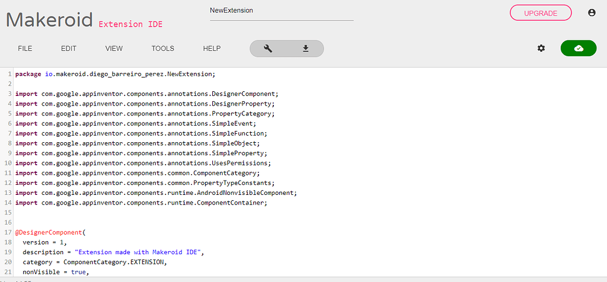The image size is (607, 282).
Task: Open the TOOLS menu
Action: tap(162, 49)
